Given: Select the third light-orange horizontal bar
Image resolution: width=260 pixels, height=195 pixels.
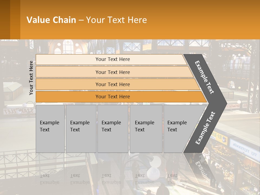Looking at the screenshot, I should coord(112,84).
